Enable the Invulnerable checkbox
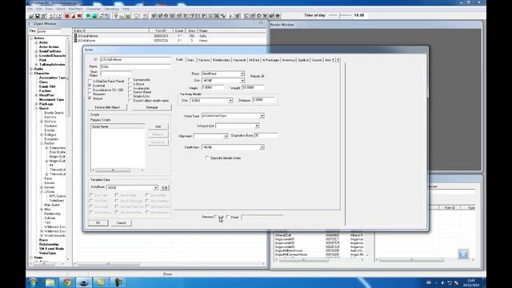The image size is (512, 288). tap(130, 88)
